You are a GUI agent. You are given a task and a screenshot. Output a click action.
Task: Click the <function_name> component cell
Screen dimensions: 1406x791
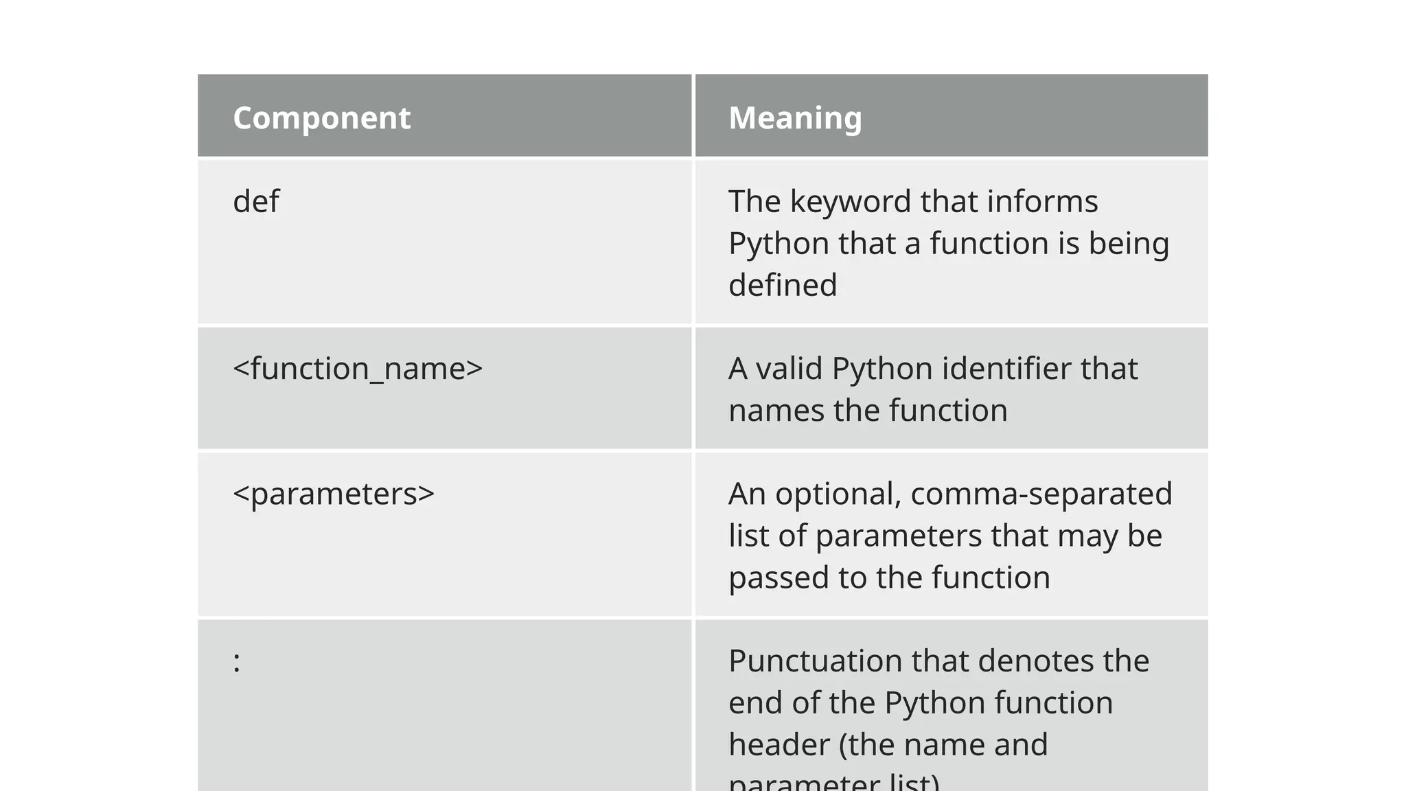click(358, 369)
